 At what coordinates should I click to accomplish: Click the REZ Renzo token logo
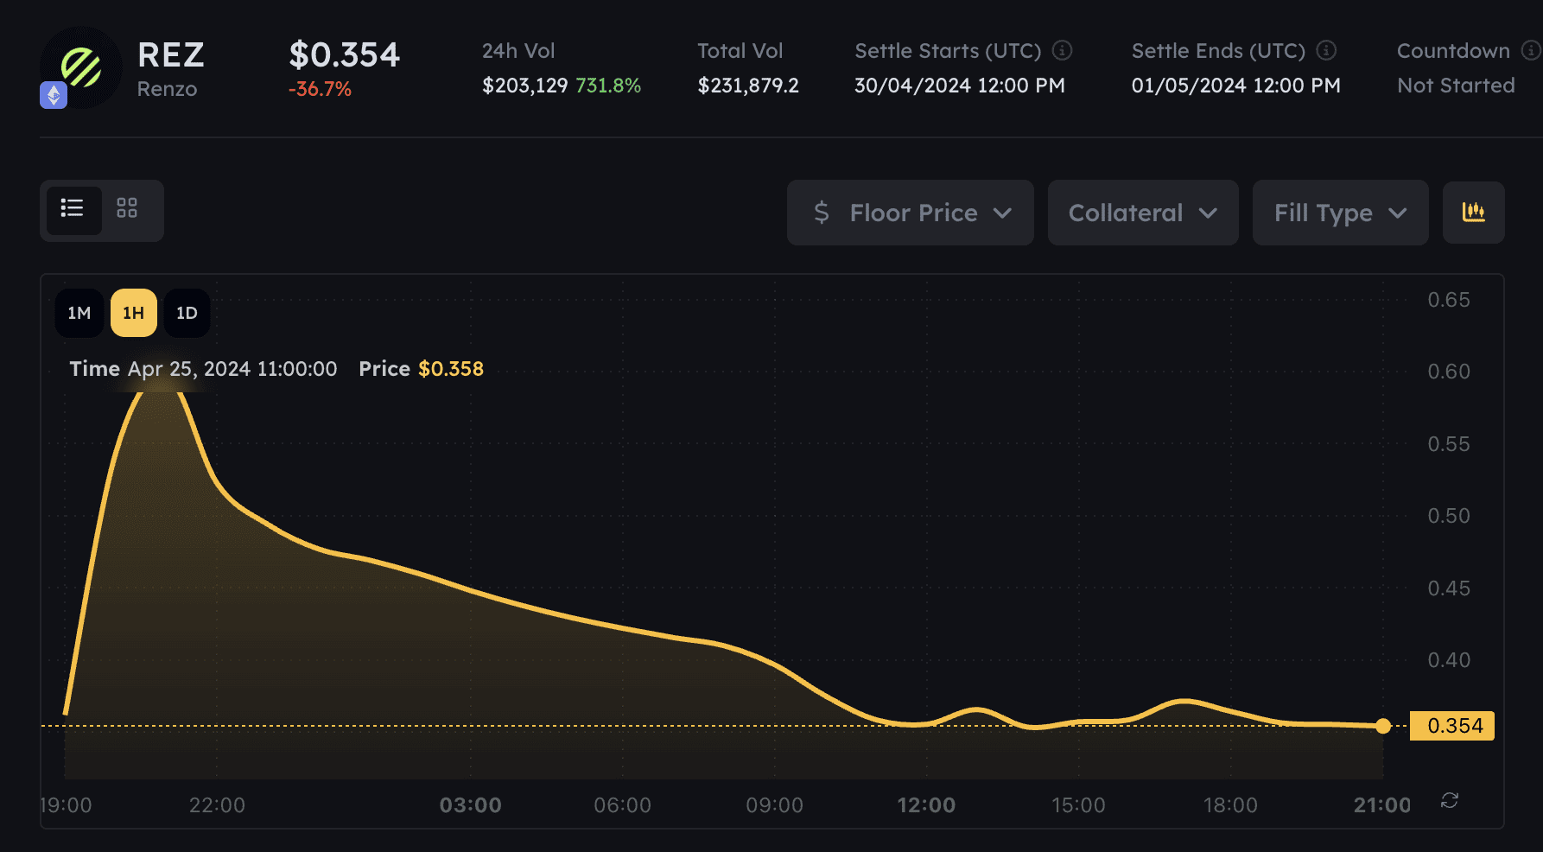[x=82, y=67]
